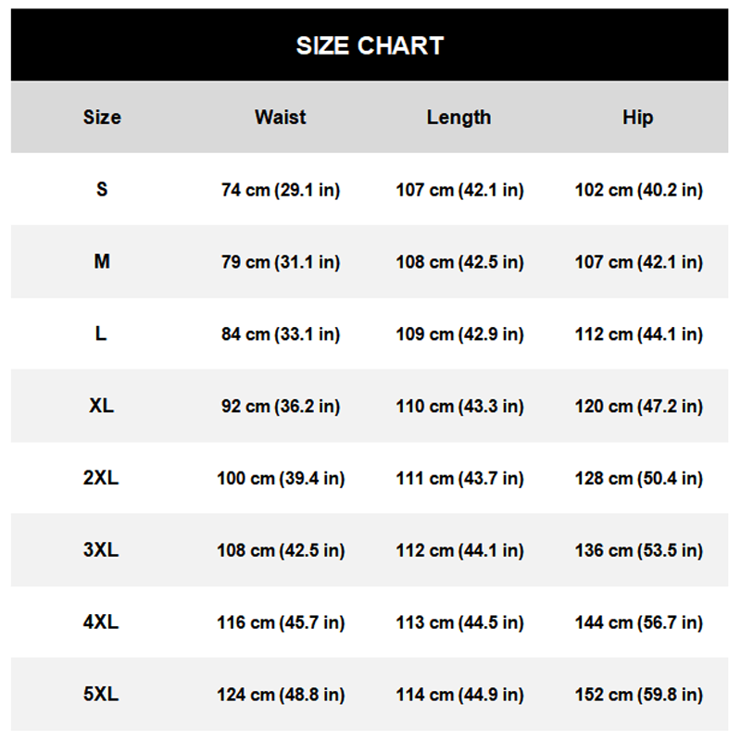Select the Length column header

[458, 118]
